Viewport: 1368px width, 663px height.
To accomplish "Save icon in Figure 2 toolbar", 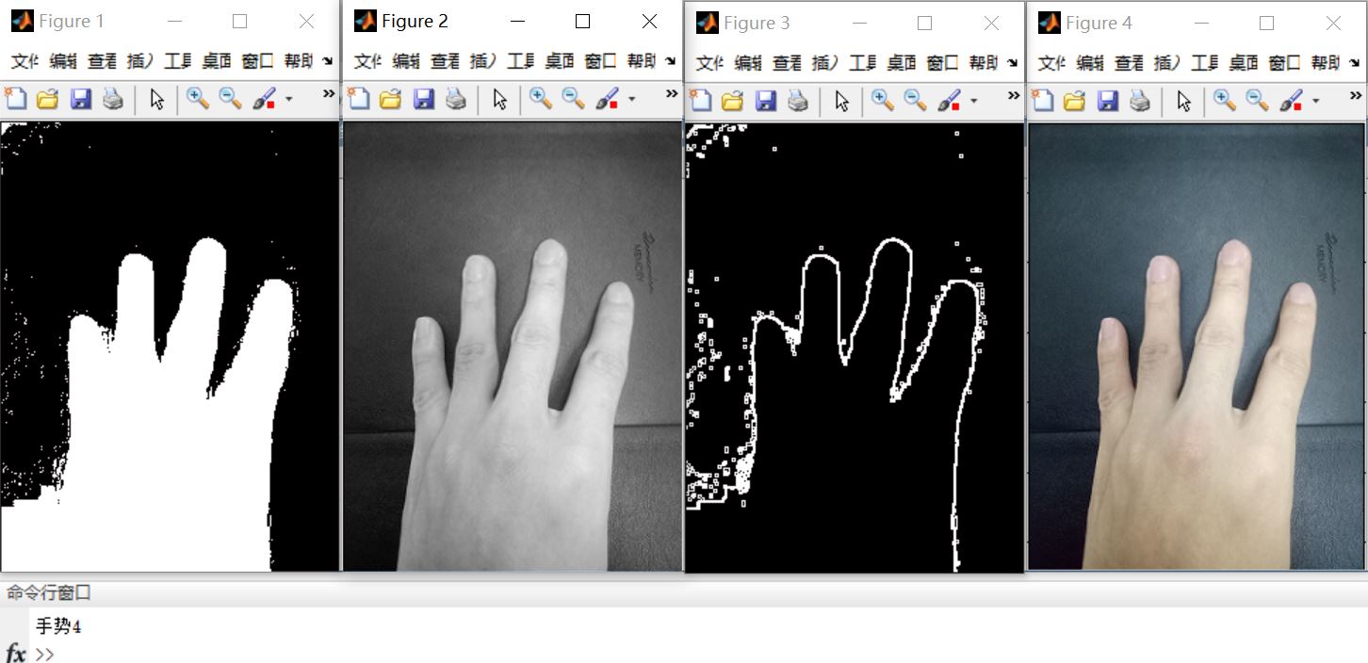I will [424, 98].
